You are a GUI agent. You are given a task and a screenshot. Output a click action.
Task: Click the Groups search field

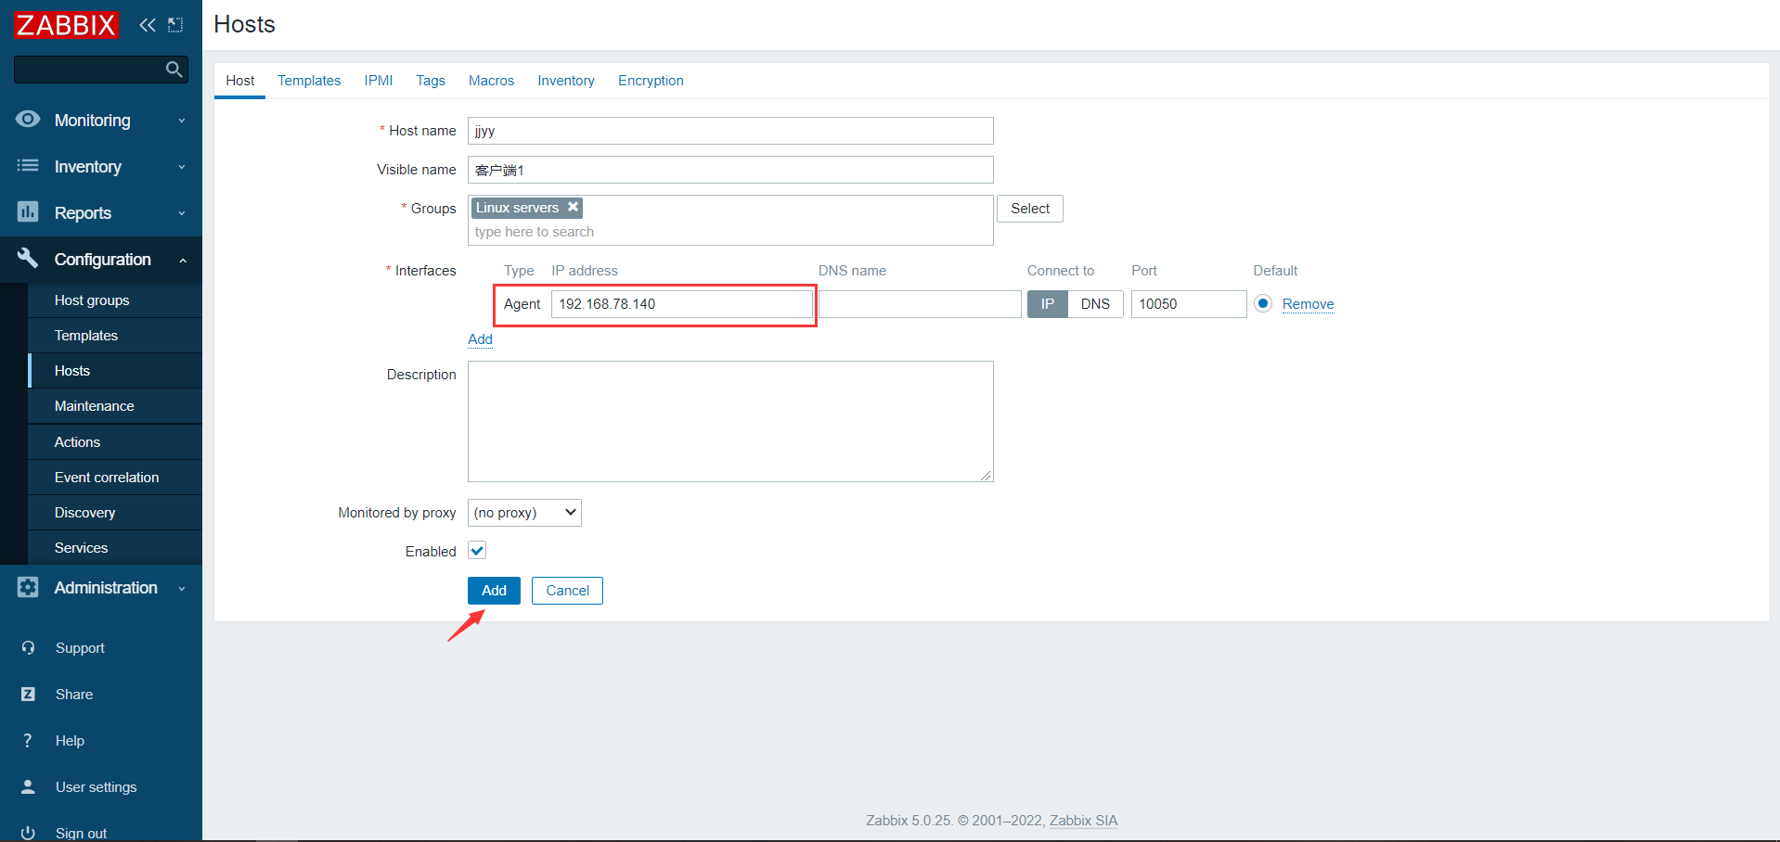click(x=730, y=232)
